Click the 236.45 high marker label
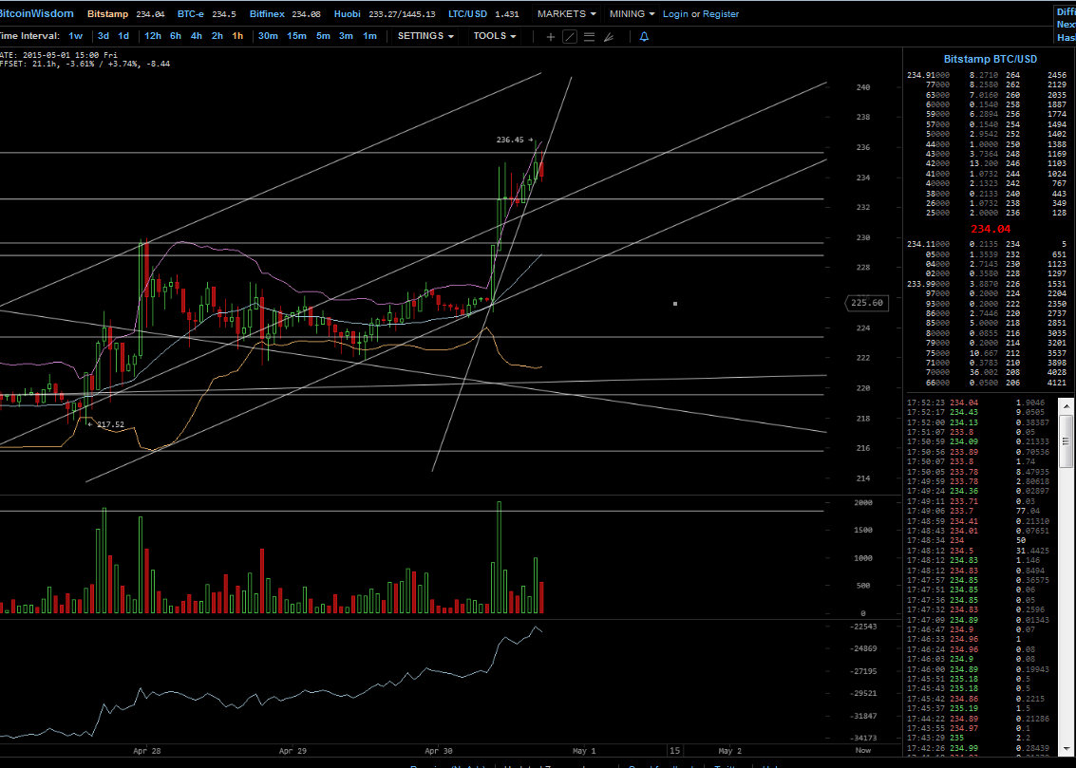Viewport: 1076px width, 768px height. 510,140
